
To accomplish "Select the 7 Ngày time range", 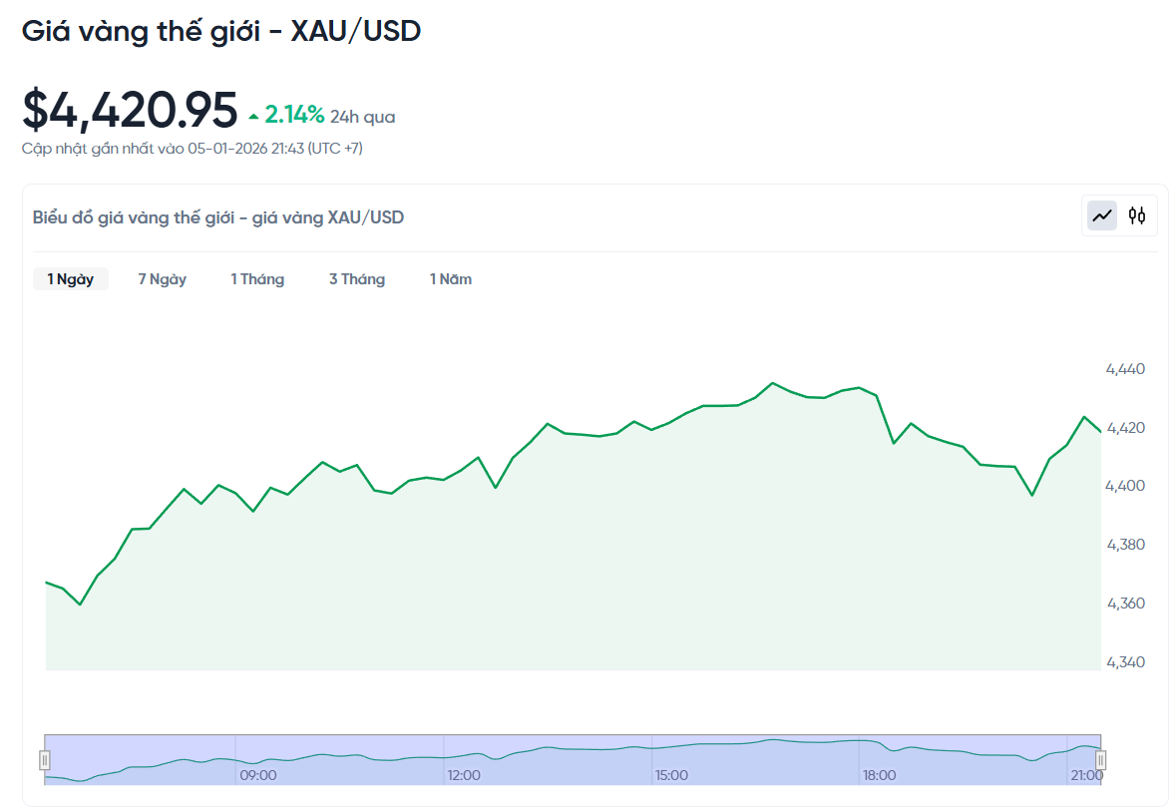I will point(163,279).
